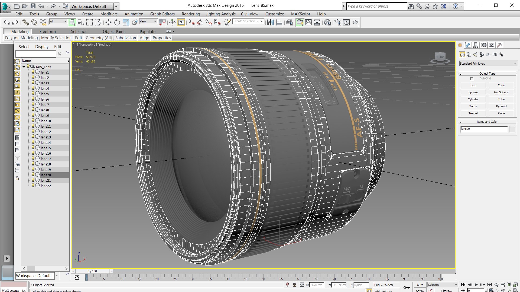The image size is (520, 292).
Task: Select Lights category in Create panel
Action: tap(475, 55)
